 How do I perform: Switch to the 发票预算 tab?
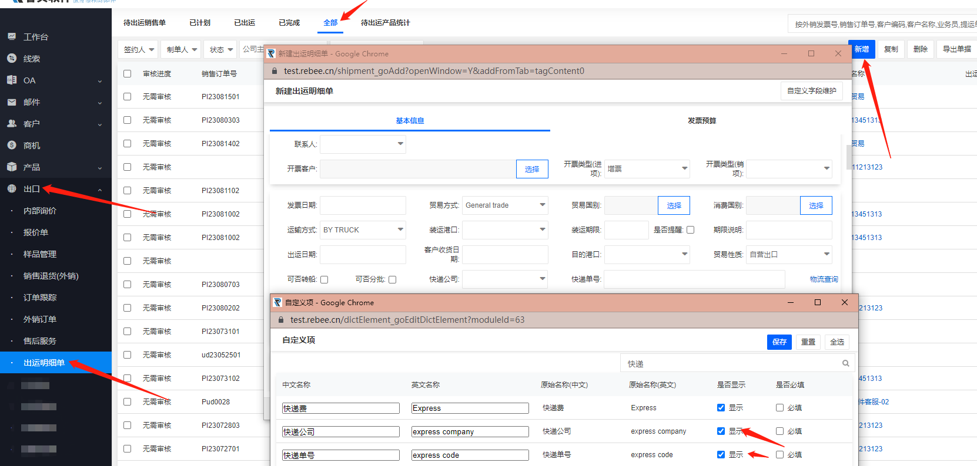point(702,120)
